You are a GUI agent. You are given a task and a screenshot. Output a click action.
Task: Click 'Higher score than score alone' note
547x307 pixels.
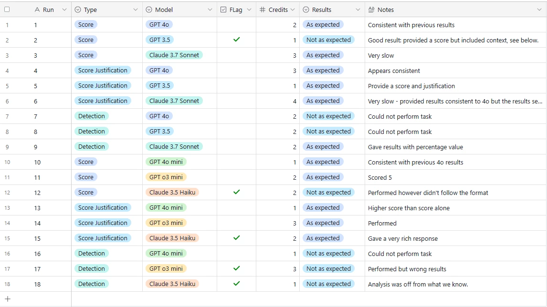tap(409, 208)
